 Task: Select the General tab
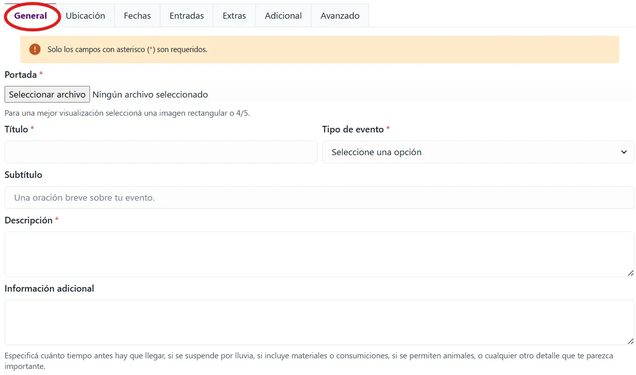coord(31,16)
